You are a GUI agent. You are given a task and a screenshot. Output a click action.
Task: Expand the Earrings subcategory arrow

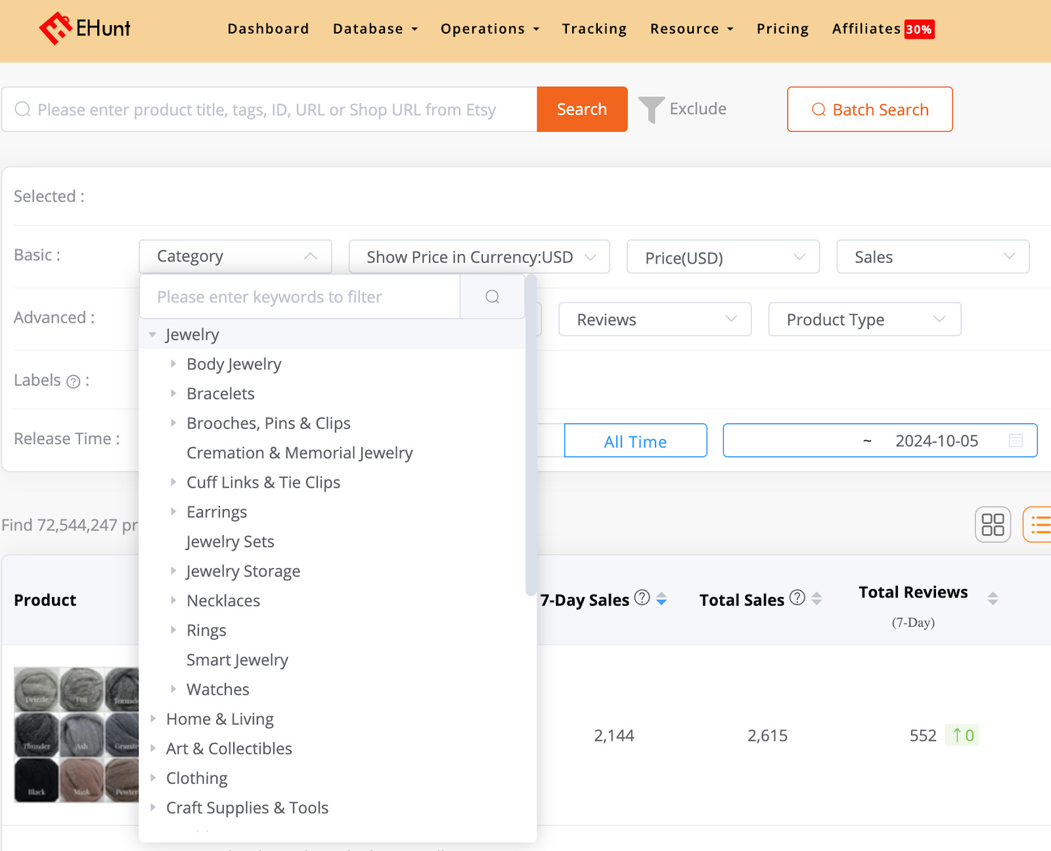point(173,511)
